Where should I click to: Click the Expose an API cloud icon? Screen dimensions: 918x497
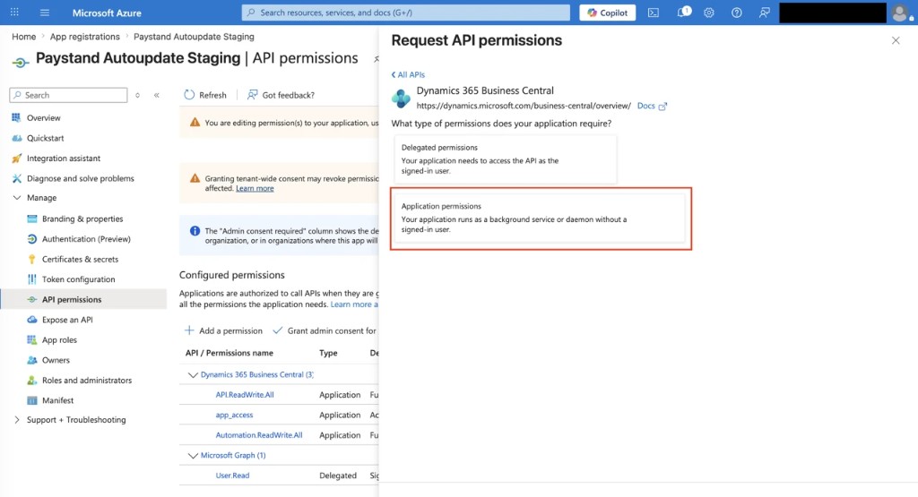(31, 320)
